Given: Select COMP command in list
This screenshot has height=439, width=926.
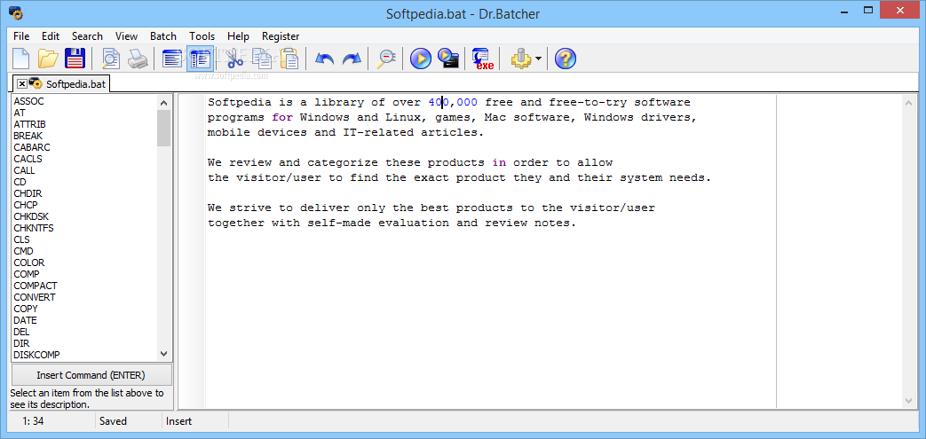Looking at the screenshot, I should (83, 274).
